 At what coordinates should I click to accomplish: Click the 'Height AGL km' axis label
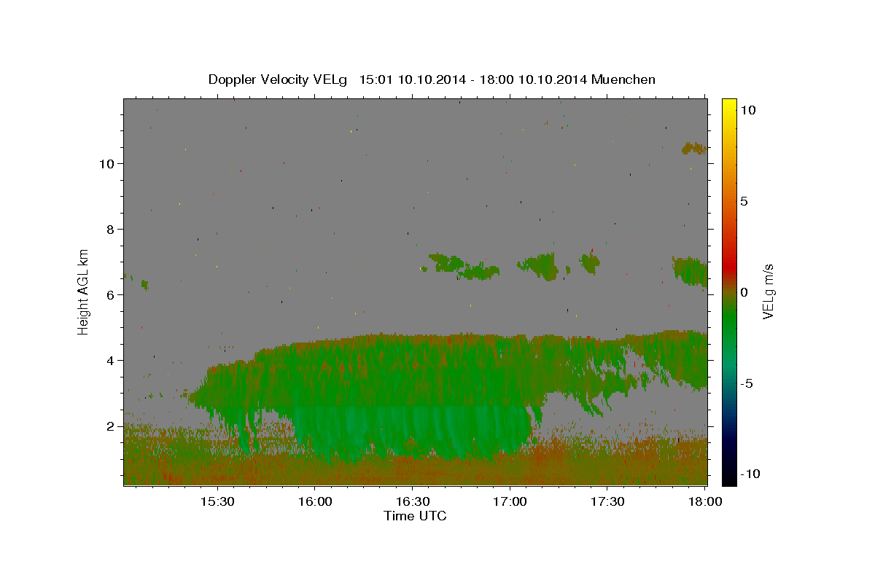84,291
